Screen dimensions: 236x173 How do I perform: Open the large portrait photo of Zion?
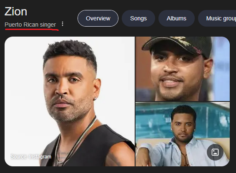pyautogui.click(x=70, y=101)
